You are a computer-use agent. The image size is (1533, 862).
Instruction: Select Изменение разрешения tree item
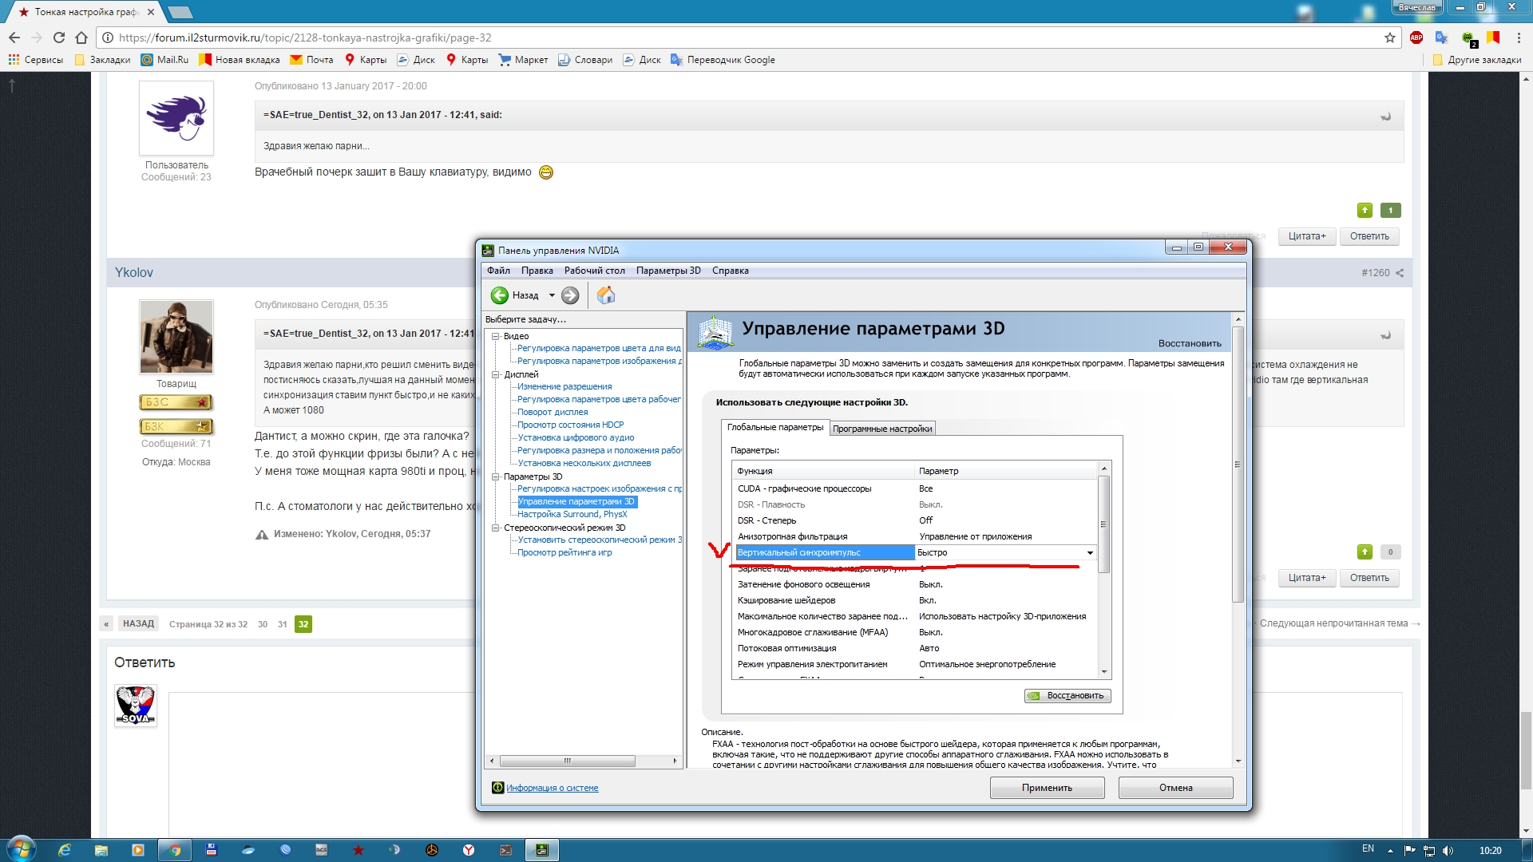pos(564,386)
